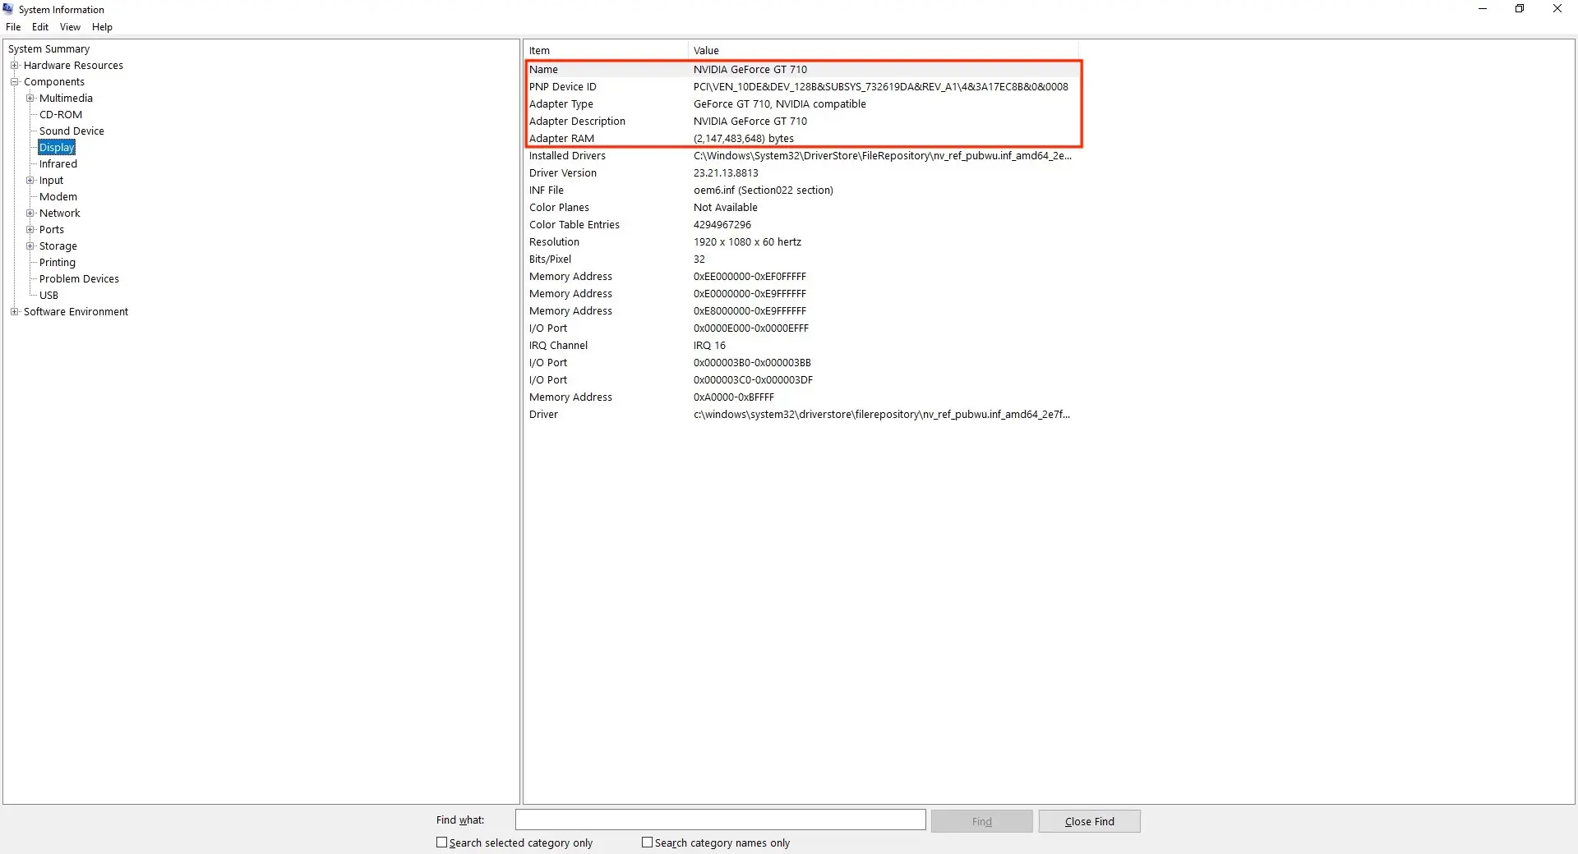Select the Resolution 1920 x 1080 row
This screenshot has width=1578, height=854.
pos(802,242)
